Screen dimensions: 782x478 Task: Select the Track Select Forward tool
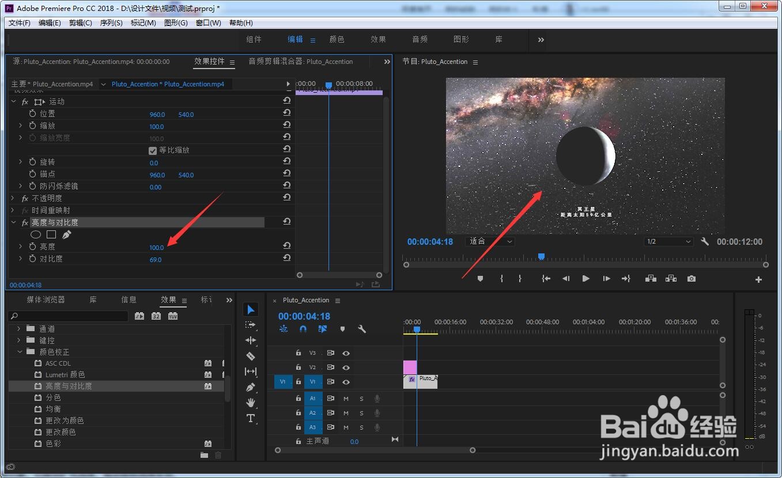[x=251, y=325]
